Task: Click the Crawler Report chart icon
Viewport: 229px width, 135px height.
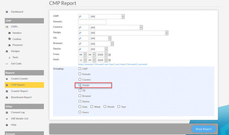Action: click(x=7, y=91)
